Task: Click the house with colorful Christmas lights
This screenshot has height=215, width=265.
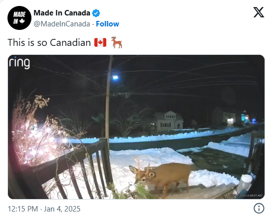Action: tap(246, 117)
